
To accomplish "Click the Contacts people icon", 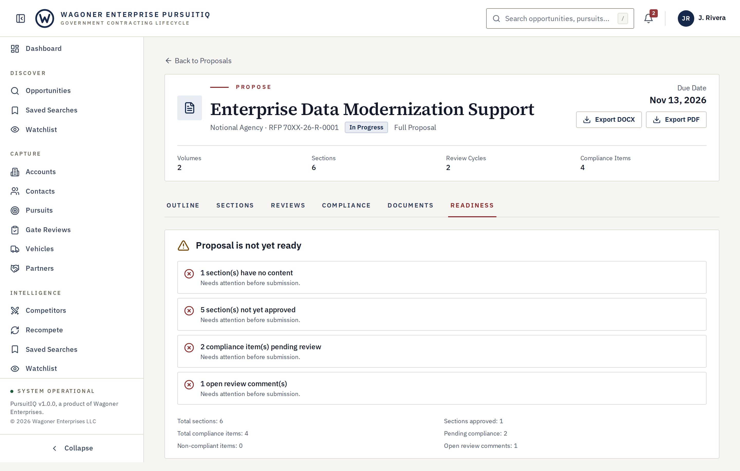I will (x=15, y=191).
